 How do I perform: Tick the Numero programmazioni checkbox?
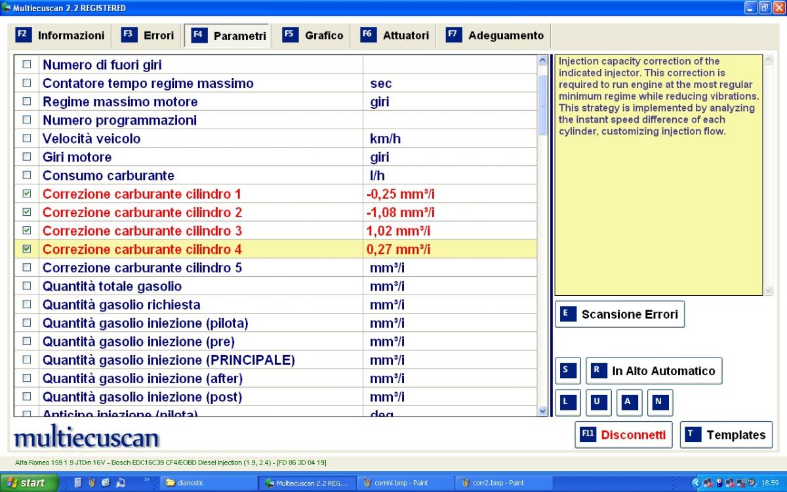(x=27, y=120)
